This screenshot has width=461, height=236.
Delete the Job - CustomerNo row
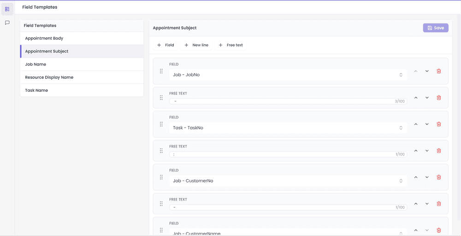439,177
